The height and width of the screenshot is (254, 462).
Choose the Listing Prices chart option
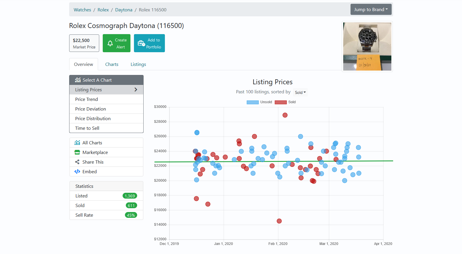click(106, 90)
